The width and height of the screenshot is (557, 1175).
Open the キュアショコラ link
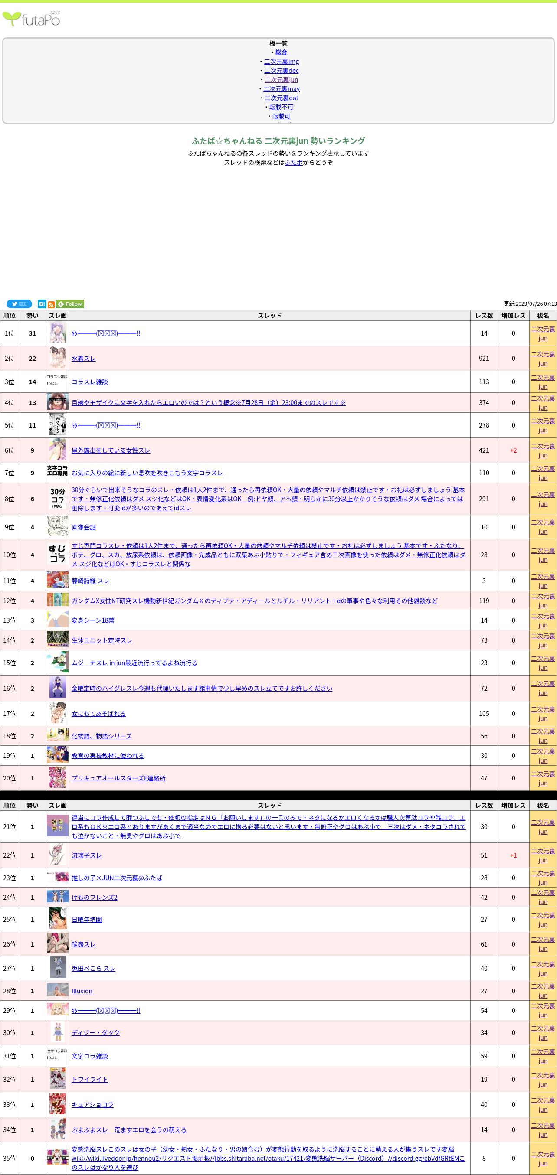click(92, 1104)
